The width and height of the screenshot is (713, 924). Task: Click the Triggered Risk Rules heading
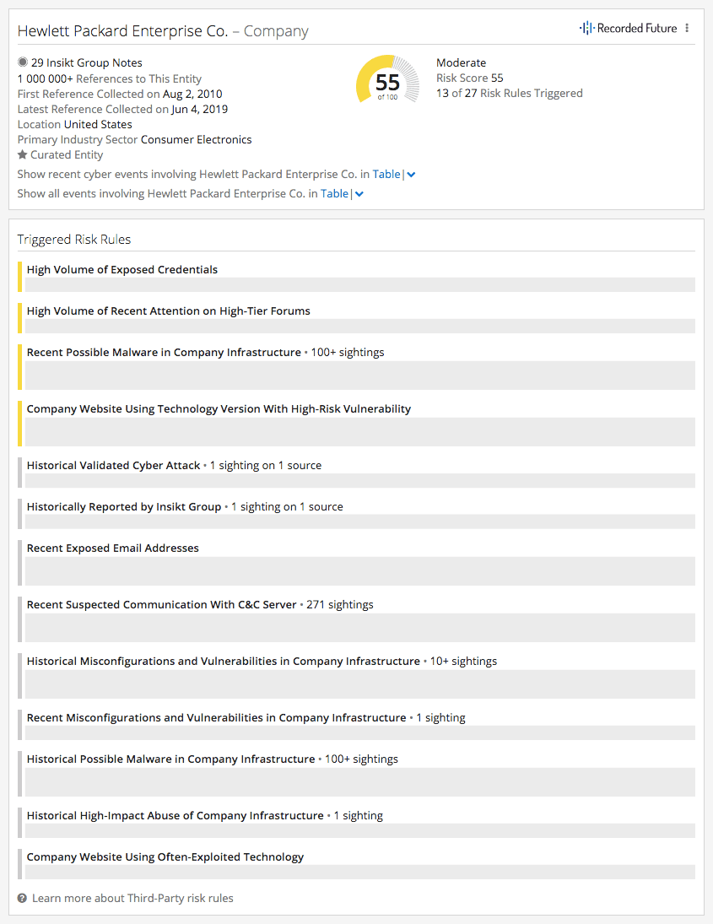[x=74, y=240]
